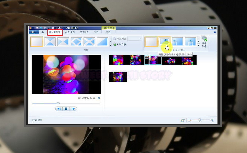Open the Movie Maker app icon menu

pyautogui.click(x=30, y=28)
